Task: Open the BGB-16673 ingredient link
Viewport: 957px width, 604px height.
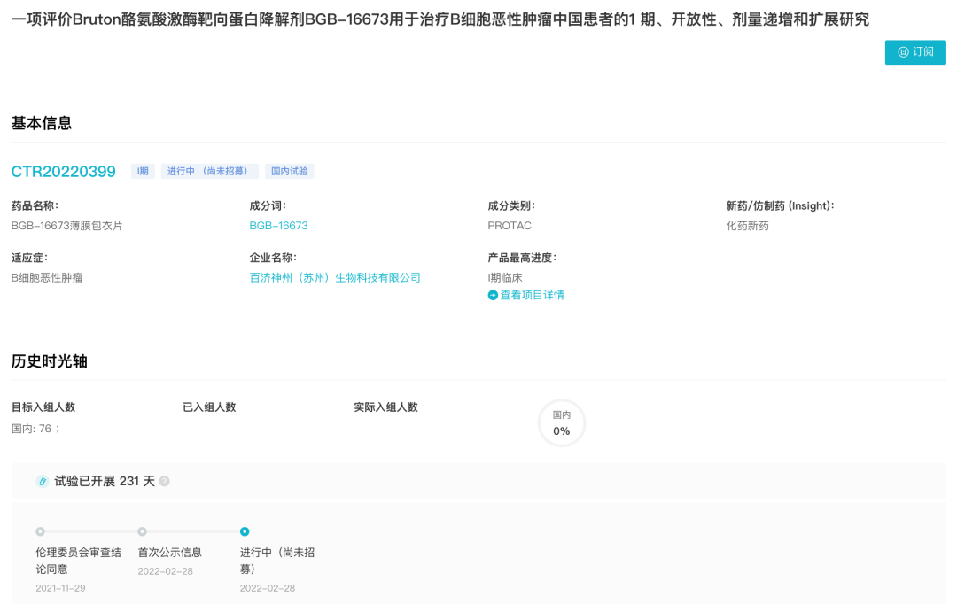Action: click(278, 226)
